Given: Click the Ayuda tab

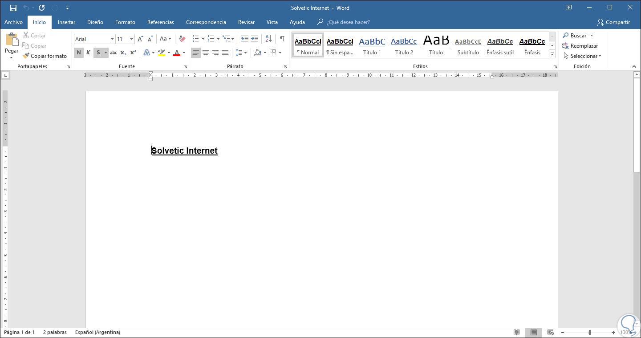Looking at the screenshot, I should pyautogui.click(x=297, y=22).
